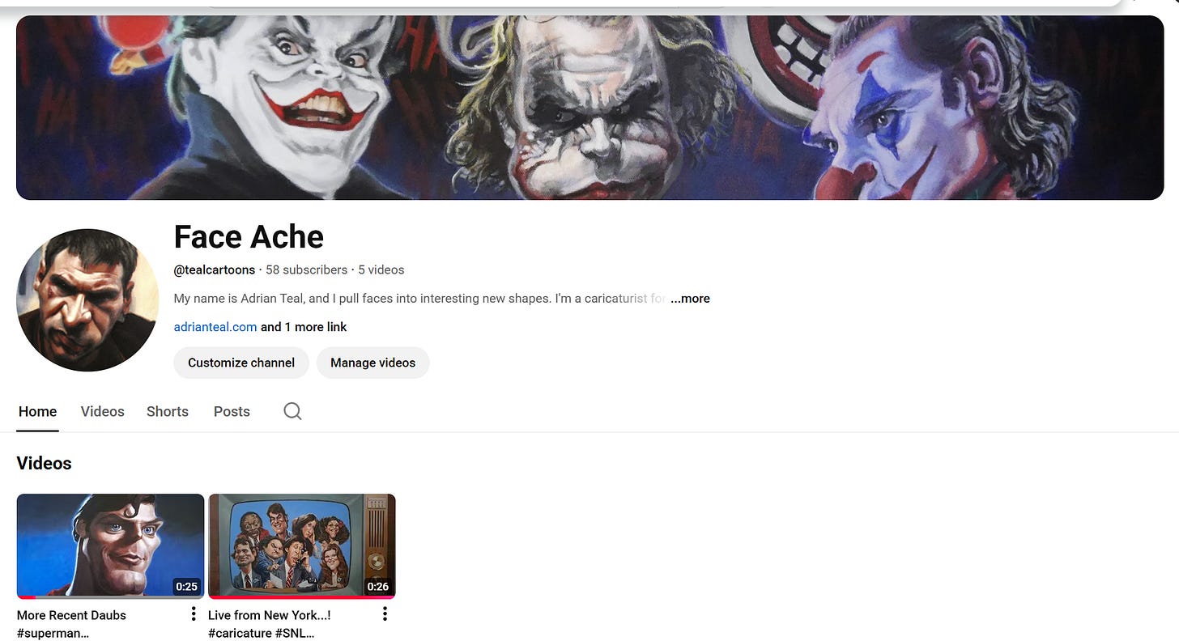The width and height of the screenshot is (1179, 641).
Task: Click the More Recent Daubs video title
Action: 71,624
